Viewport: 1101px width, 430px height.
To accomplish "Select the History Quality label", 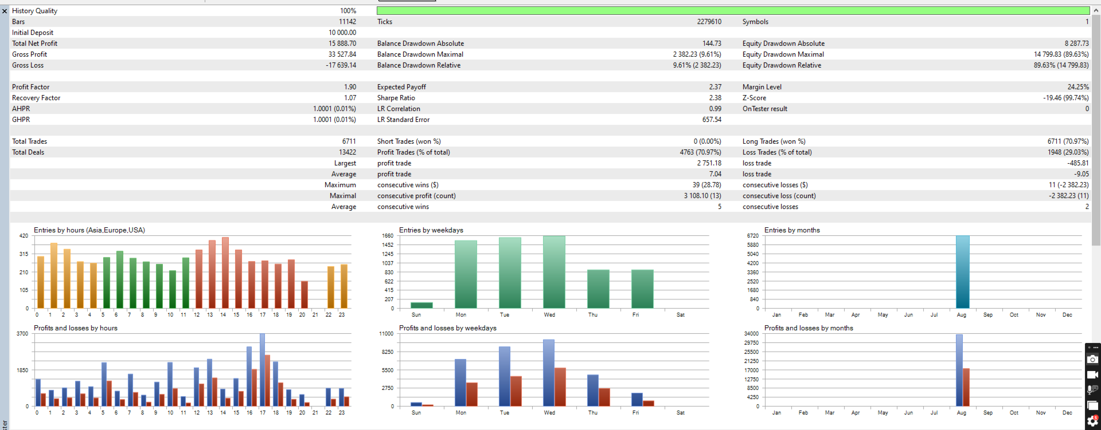I will coord(34,11).
